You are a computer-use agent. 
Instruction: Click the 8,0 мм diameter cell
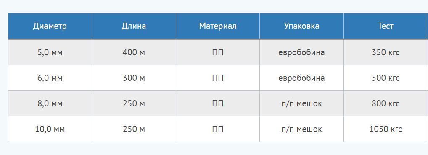click(x=50, y=103)
